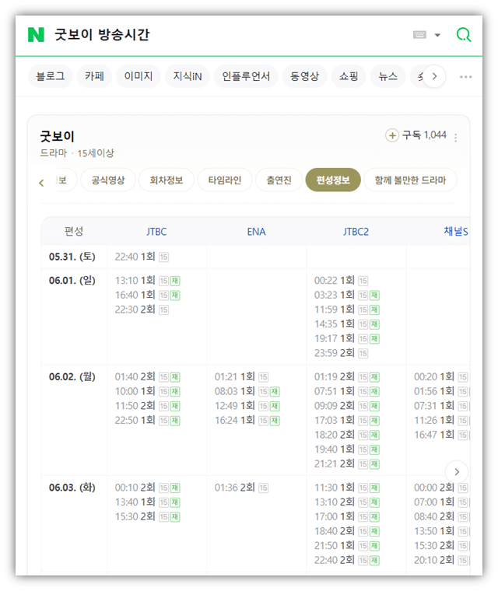
Task: Open the 출연진 tab
Action: pos(279,180)
